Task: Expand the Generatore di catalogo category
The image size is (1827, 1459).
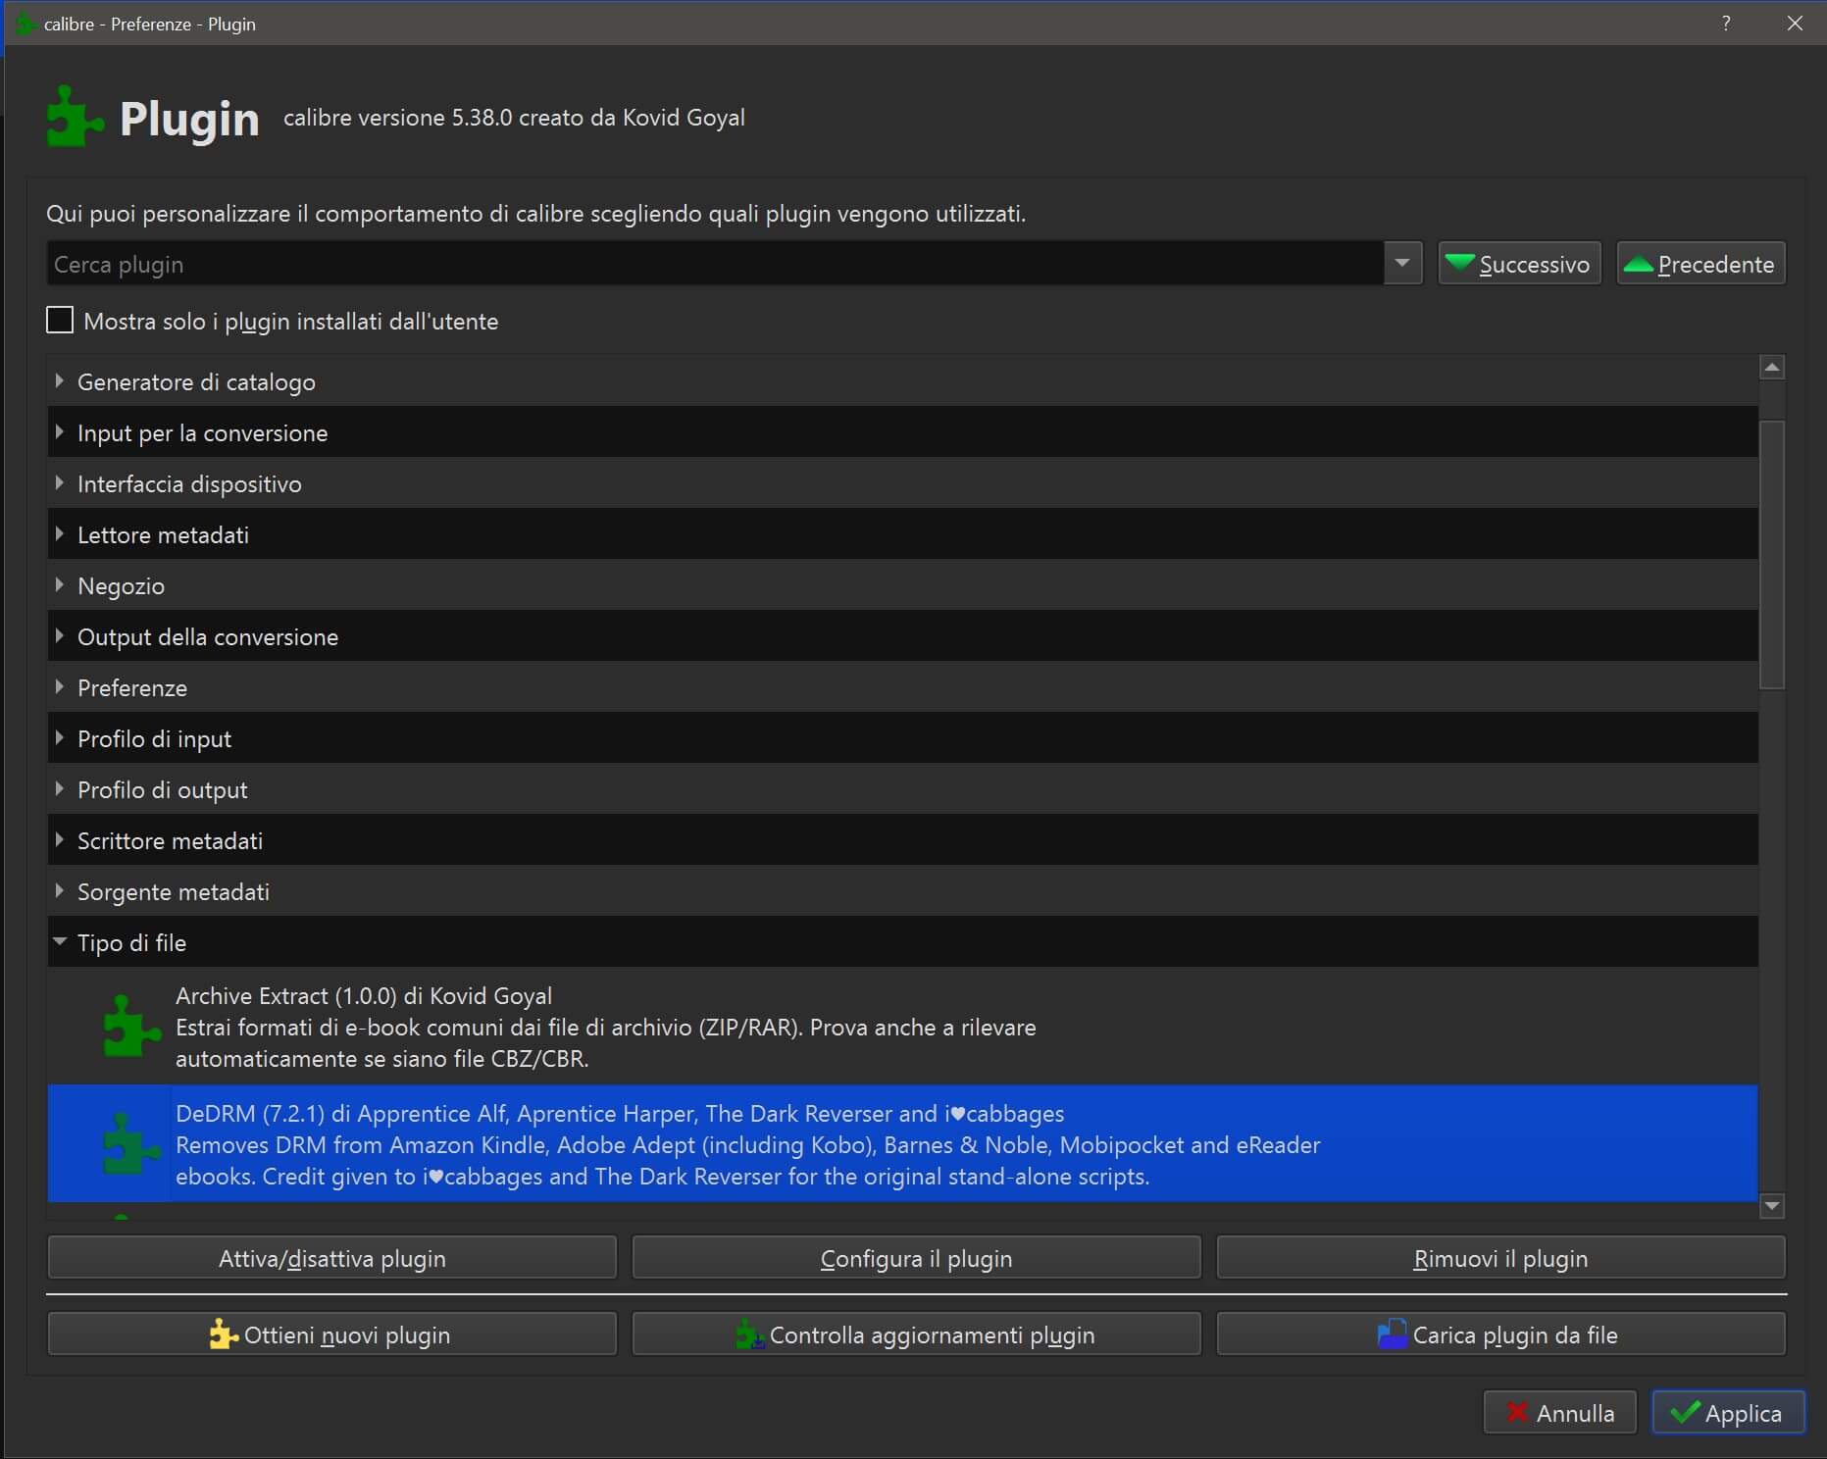Action: click(x=60, y=381)
